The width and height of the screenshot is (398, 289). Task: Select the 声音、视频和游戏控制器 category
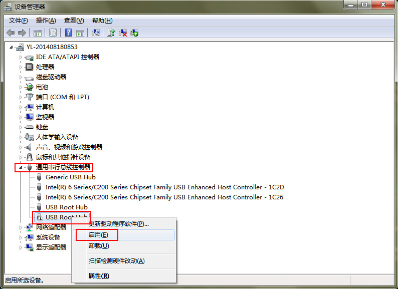(x=69, y=147)
